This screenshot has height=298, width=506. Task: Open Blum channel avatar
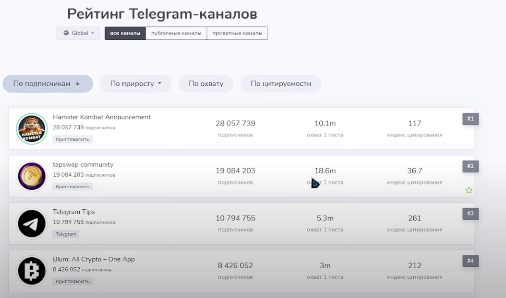click(32, 271)
